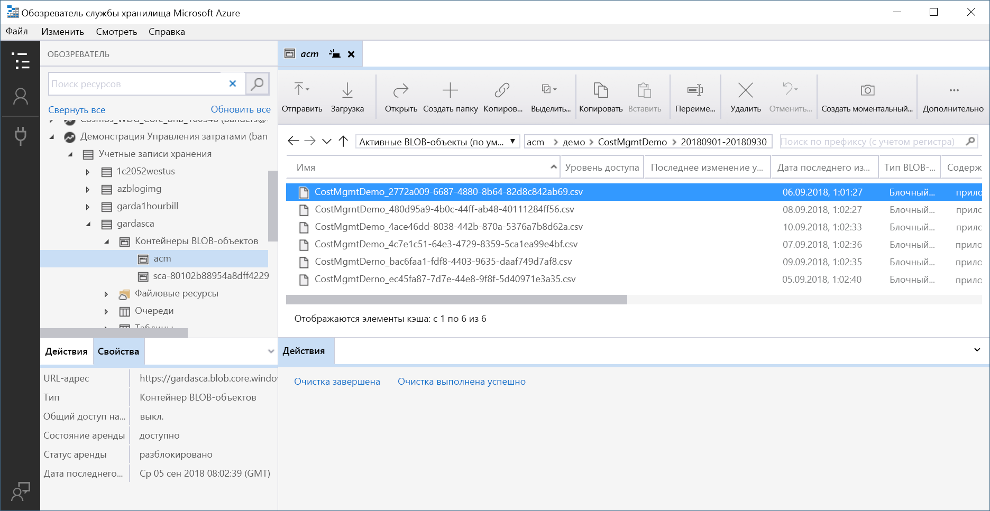The width and height of the screenshot is (990, 511).
Task: Click the Свернуть все link
Action: [x=77, y=110]
